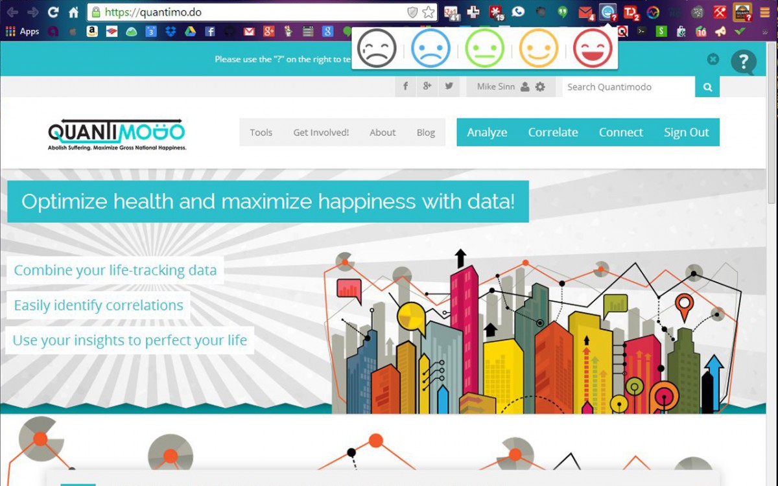Select the blue sad face mood rating

[x=430, y=49]
